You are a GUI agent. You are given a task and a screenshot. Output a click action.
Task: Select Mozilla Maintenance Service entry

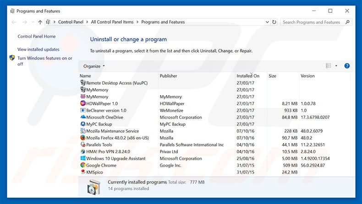[x=112, y=131]
